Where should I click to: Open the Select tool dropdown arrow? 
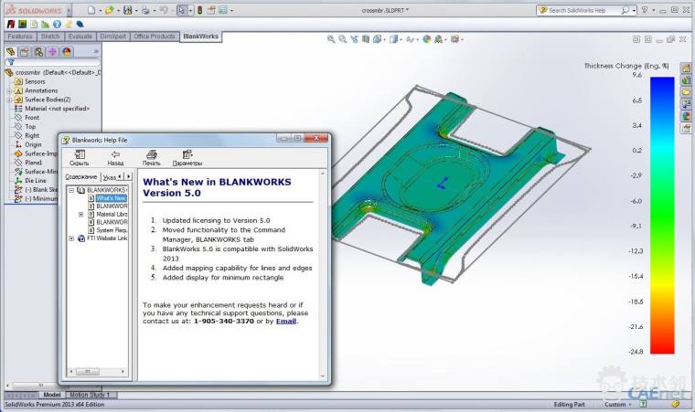(190, 10)
